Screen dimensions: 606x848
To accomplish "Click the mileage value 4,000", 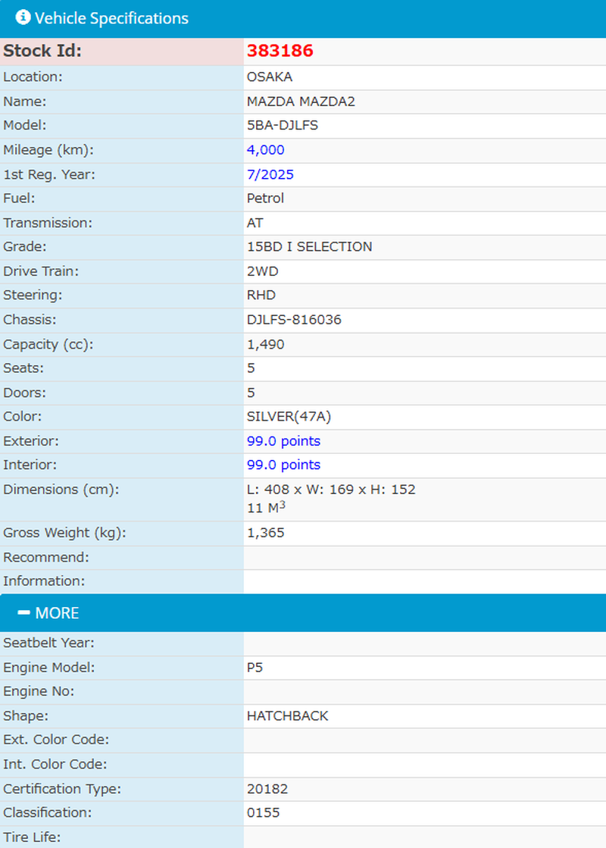I will pyautogui.click(x=265, y=150).
